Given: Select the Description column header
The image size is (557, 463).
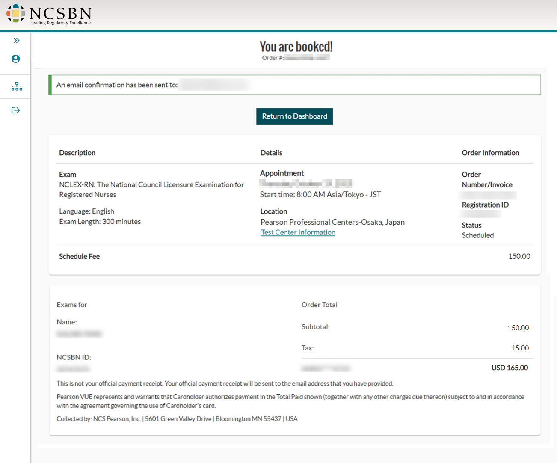Looking at the screenshot, I should coord(77,153).
